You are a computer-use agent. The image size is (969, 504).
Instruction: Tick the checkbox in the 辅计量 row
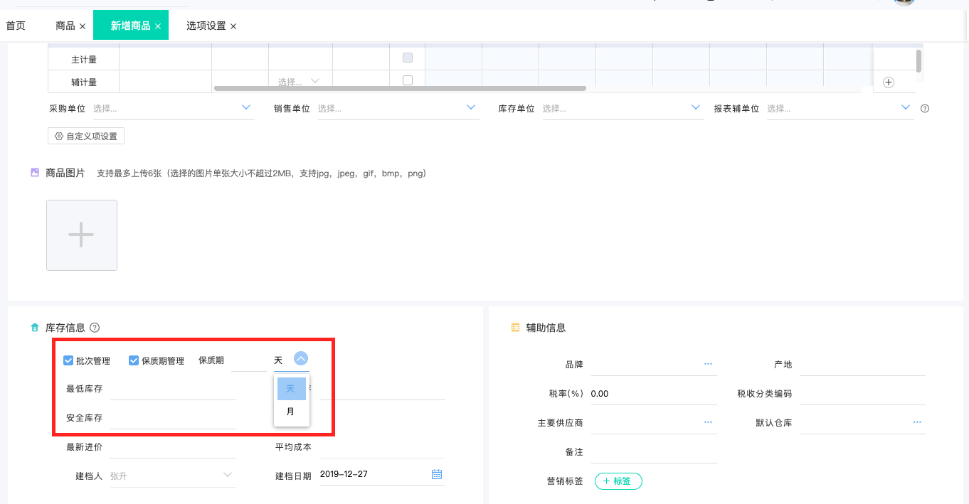tap(408, 80)
